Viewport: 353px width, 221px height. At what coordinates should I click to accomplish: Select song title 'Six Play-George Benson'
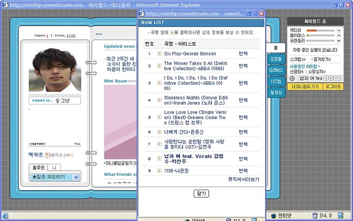(x=190, y=53)
